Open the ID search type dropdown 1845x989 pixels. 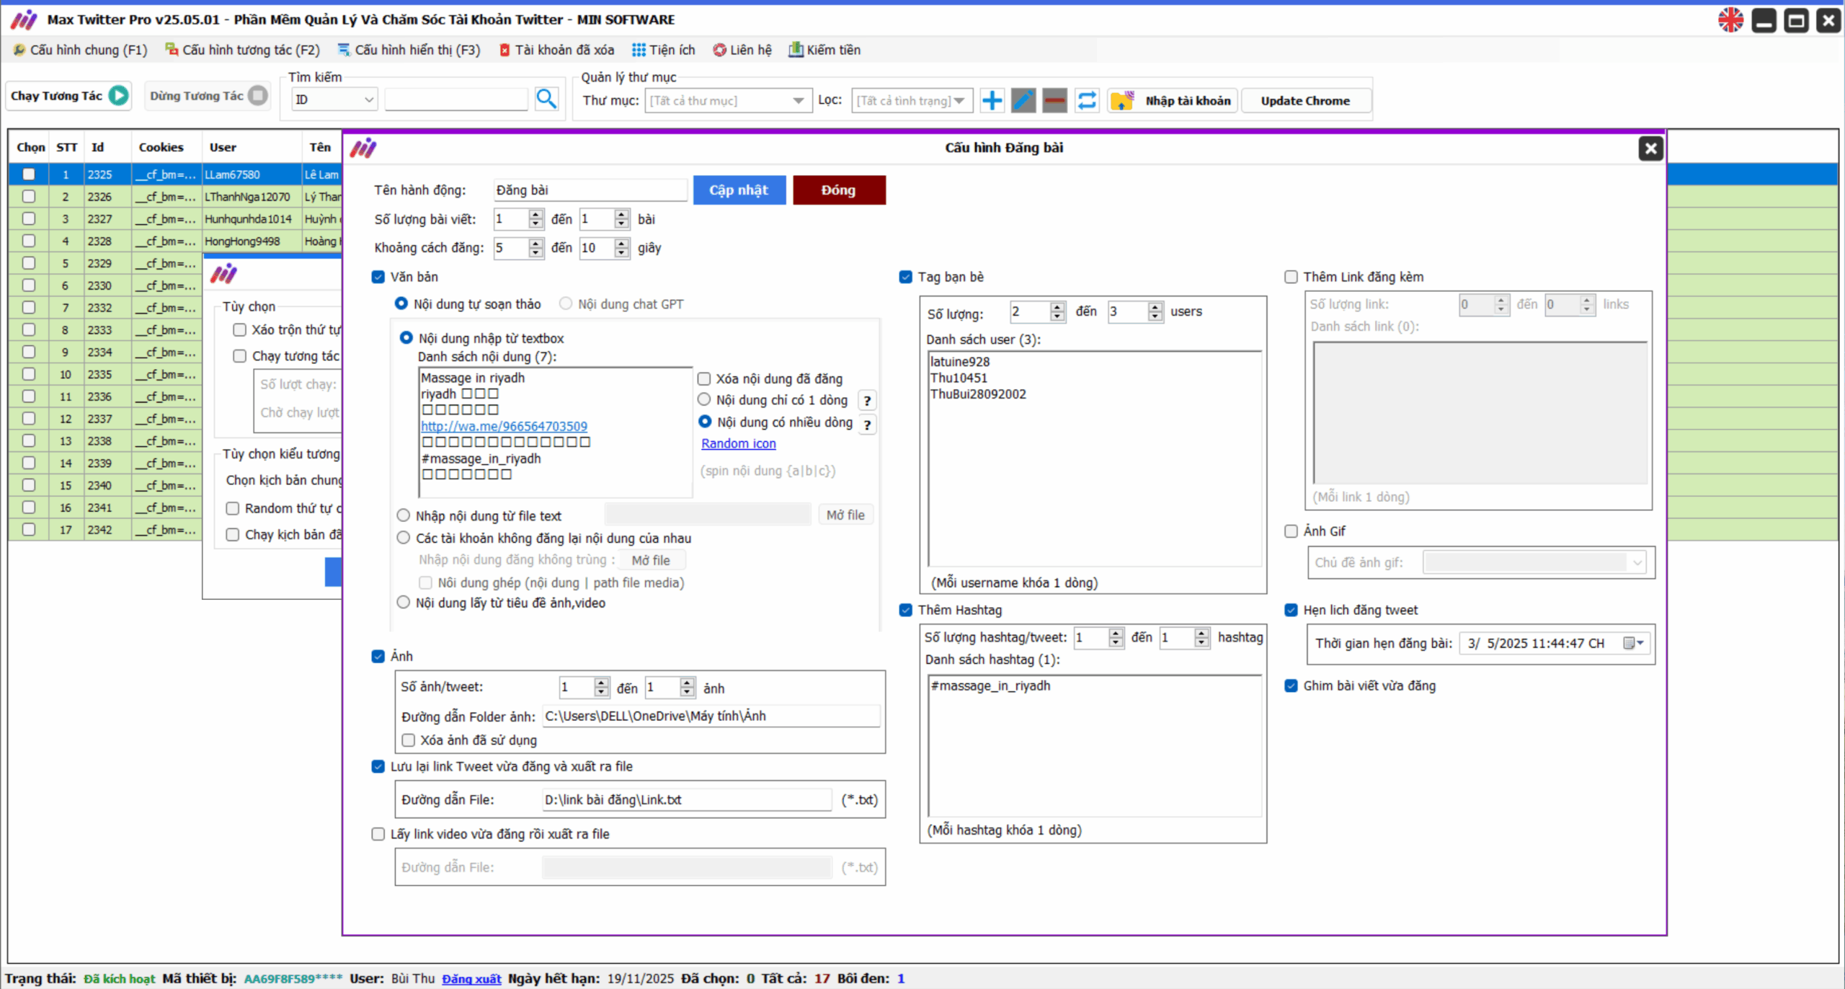334,99
